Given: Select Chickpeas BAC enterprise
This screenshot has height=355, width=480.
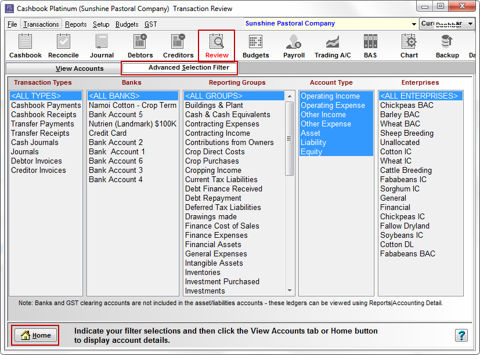Looking at the screenshot, I should (421, 105).
